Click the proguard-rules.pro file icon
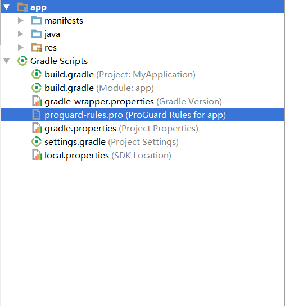 point(37,115)
